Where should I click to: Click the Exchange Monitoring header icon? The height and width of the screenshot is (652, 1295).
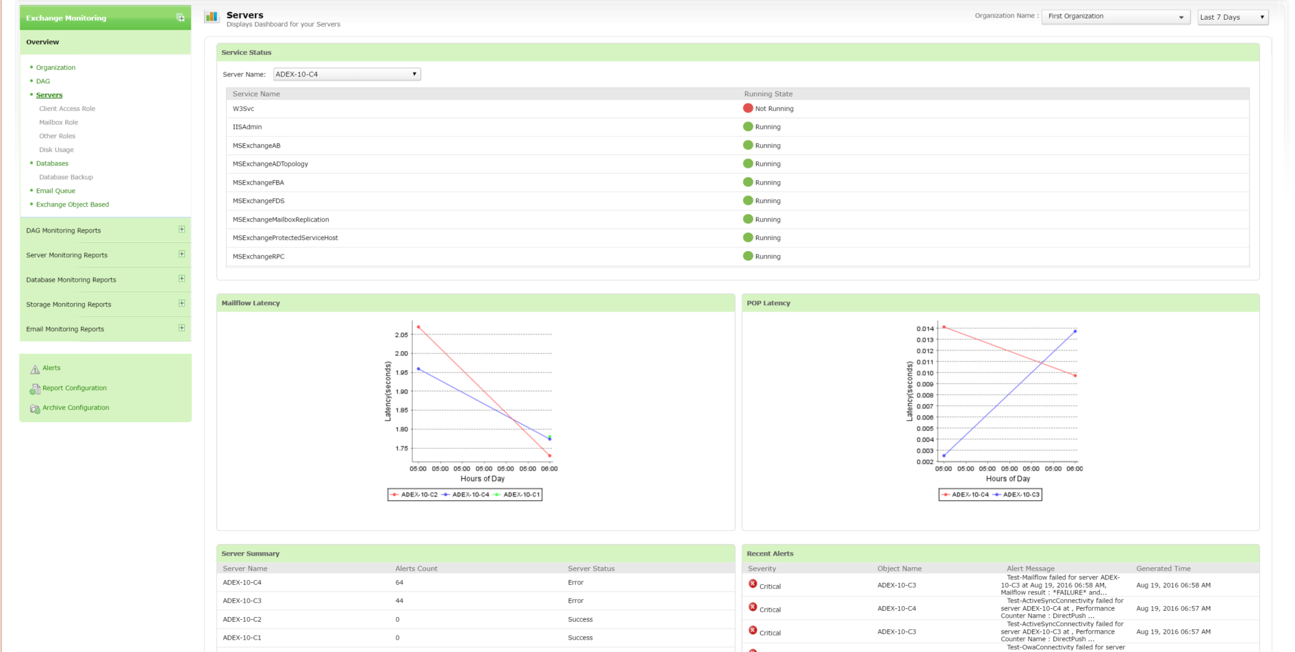(x=180, y=18)
